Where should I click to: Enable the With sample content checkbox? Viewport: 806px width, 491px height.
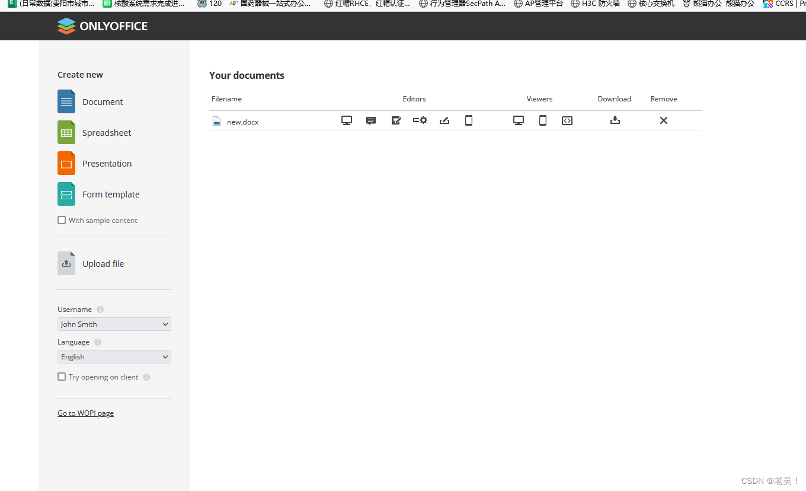pyautogui.click(x=62, y=220)
